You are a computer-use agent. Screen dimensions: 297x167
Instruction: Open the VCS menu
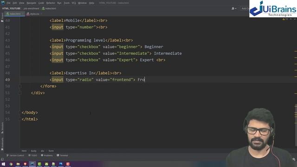tap(74, 3)
